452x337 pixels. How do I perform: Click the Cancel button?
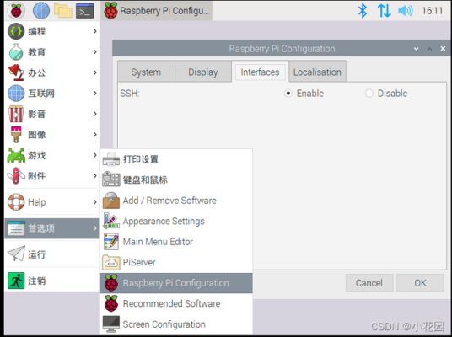[x=369, y=283]
